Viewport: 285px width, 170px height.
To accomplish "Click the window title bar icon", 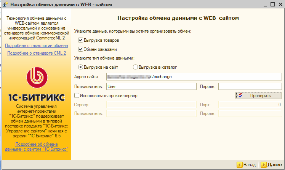I will pos(5,4).
